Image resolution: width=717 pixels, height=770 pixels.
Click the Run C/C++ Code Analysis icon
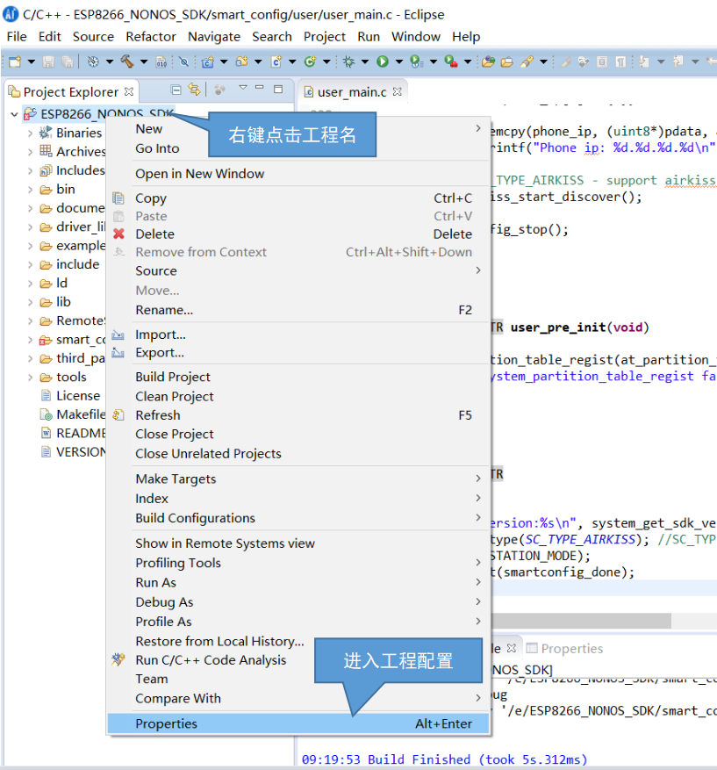tap(118, 659)
